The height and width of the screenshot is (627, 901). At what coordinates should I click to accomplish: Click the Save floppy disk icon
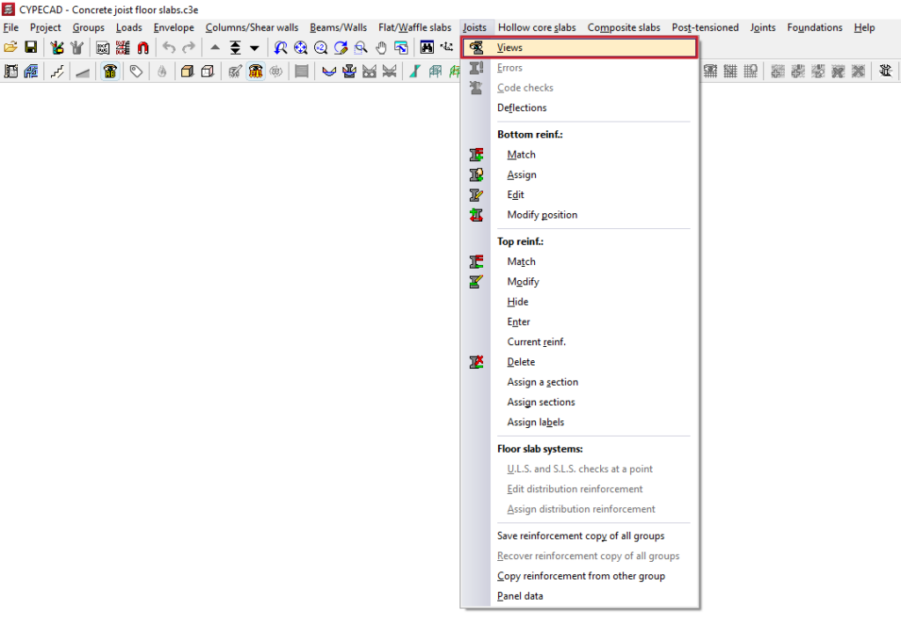[x=31, y=48]
